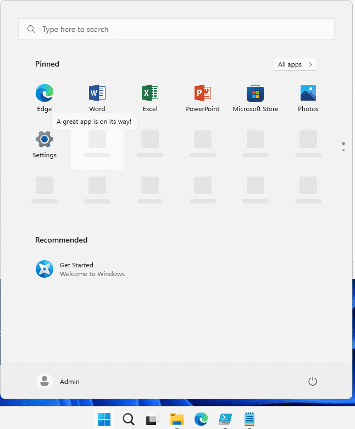Open the Photos app

[308, 98]
